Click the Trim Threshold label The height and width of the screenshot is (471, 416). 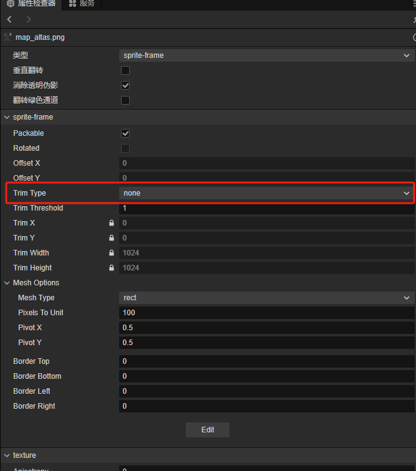pos(38,208)
